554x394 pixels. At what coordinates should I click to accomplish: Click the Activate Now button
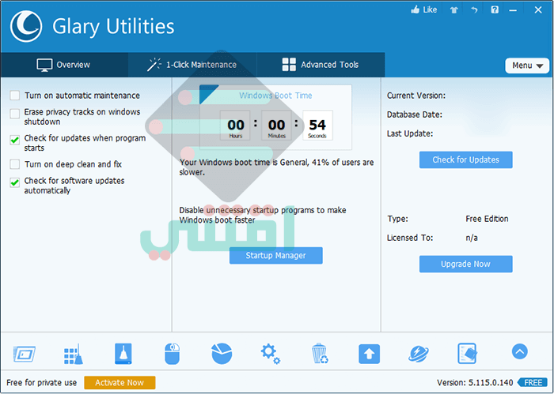point(120,383)
